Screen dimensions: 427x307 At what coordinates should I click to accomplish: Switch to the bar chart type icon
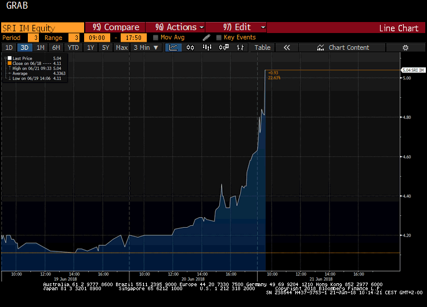[x=190, y=47]
